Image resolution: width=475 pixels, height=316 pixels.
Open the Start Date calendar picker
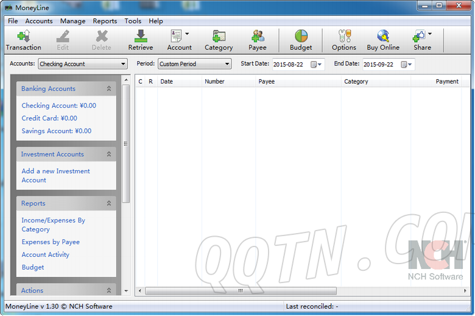point(316,64)
